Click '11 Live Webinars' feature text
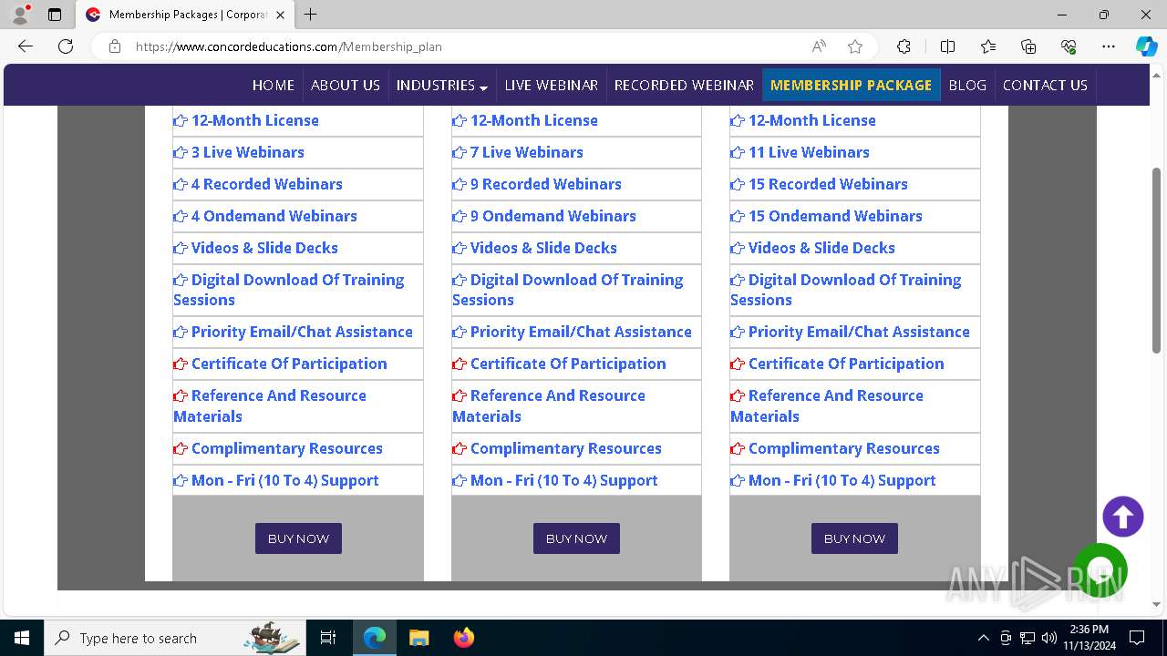This screenshot has width=1167, height=656. click(x=809, y=152)
